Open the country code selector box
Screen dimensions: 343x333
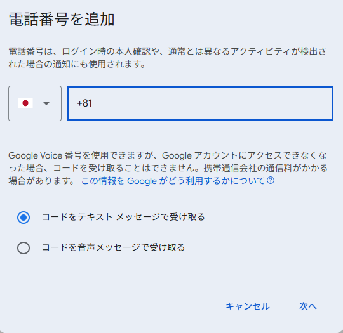click(35, 103)
